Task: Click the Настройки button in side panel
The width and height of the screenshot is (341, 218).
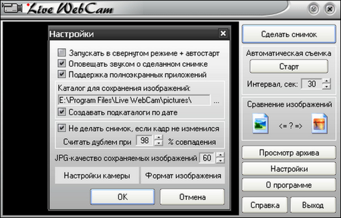Action: point(289,169)
